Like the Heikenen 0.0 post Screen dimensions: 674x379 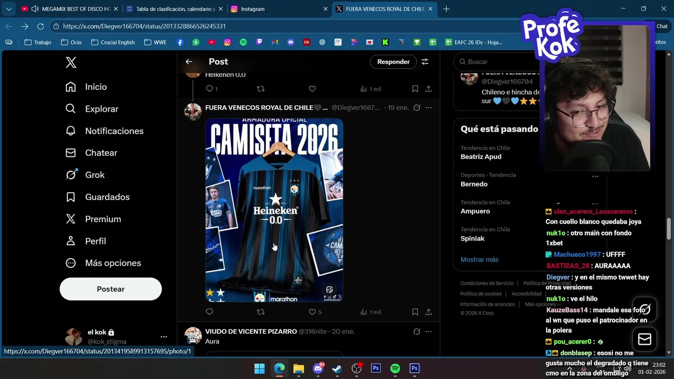(312, 89)
